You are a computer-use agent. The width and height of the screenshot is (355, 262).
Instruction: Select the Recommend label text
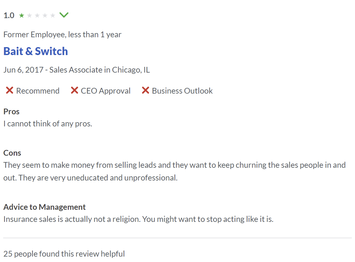(x=38, y=91)
